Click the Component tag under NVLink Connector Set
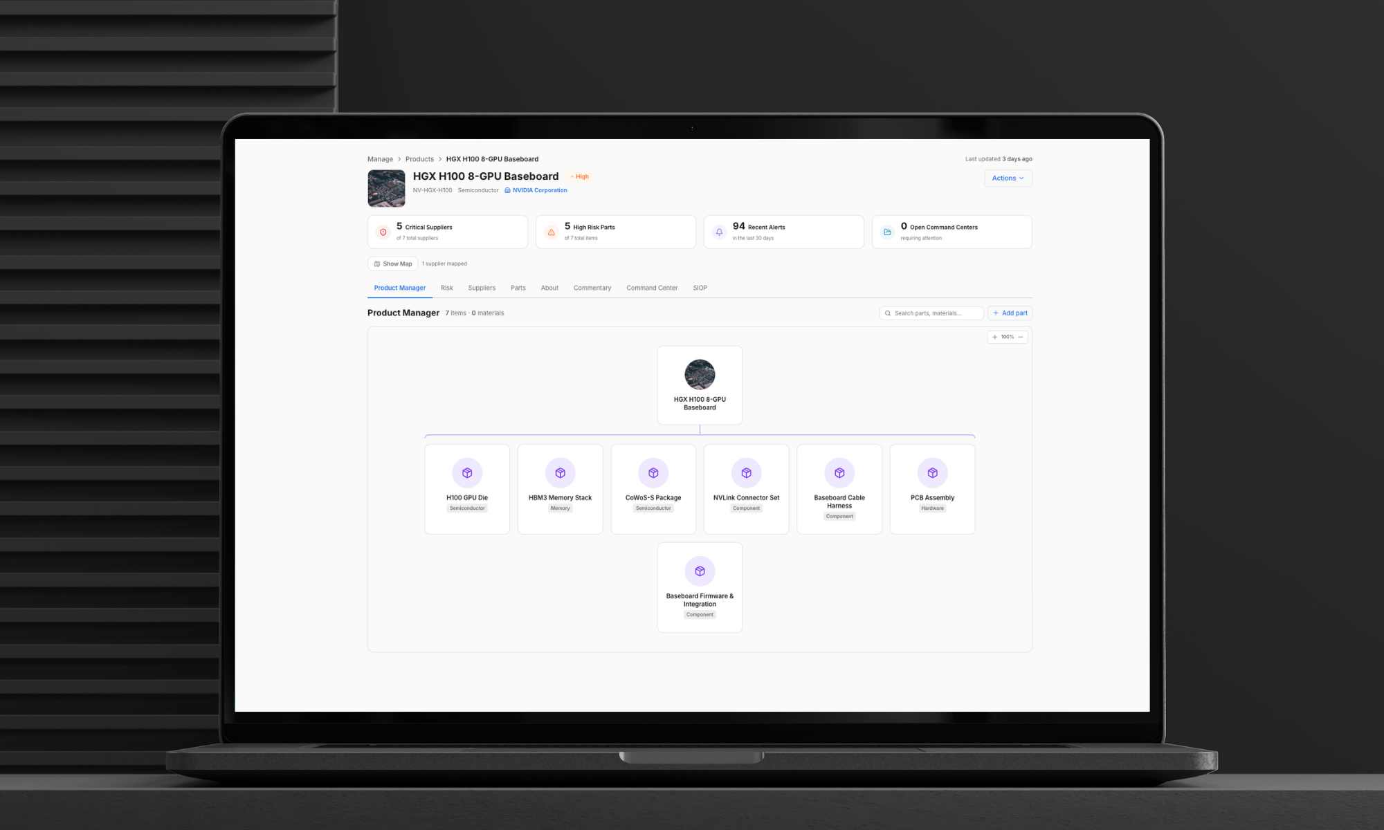 [x=747, y=508]
